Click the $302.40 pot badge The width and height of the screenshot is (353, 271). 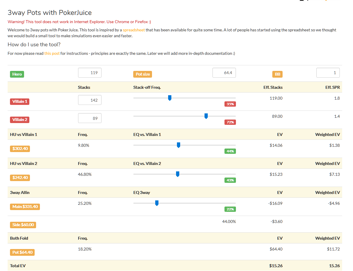point(20,149)
